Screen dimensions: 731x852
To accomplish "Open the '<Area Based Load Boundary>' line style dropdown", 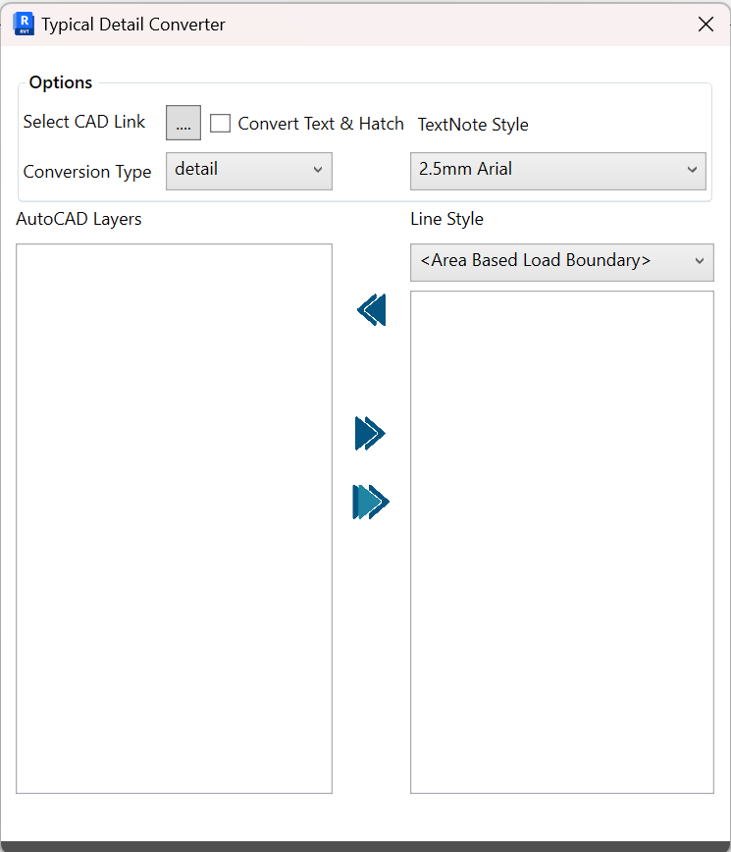I will pos(561,261).
